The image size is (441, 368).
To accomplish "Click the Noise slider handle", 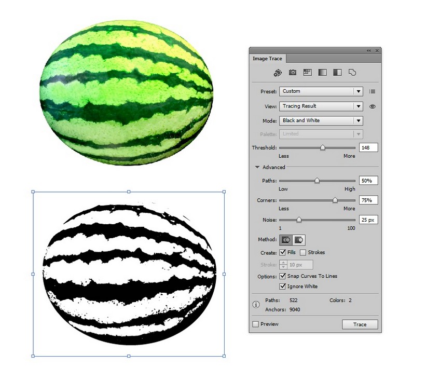I will point(299,220).
